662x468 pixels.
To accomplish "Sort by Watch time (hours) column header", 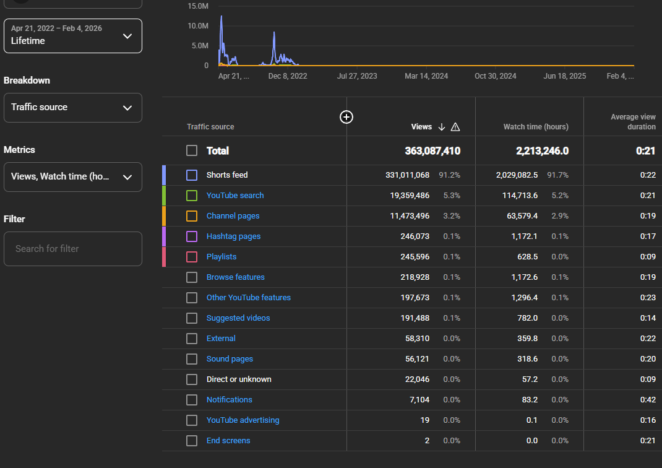I will pos(535,127).
